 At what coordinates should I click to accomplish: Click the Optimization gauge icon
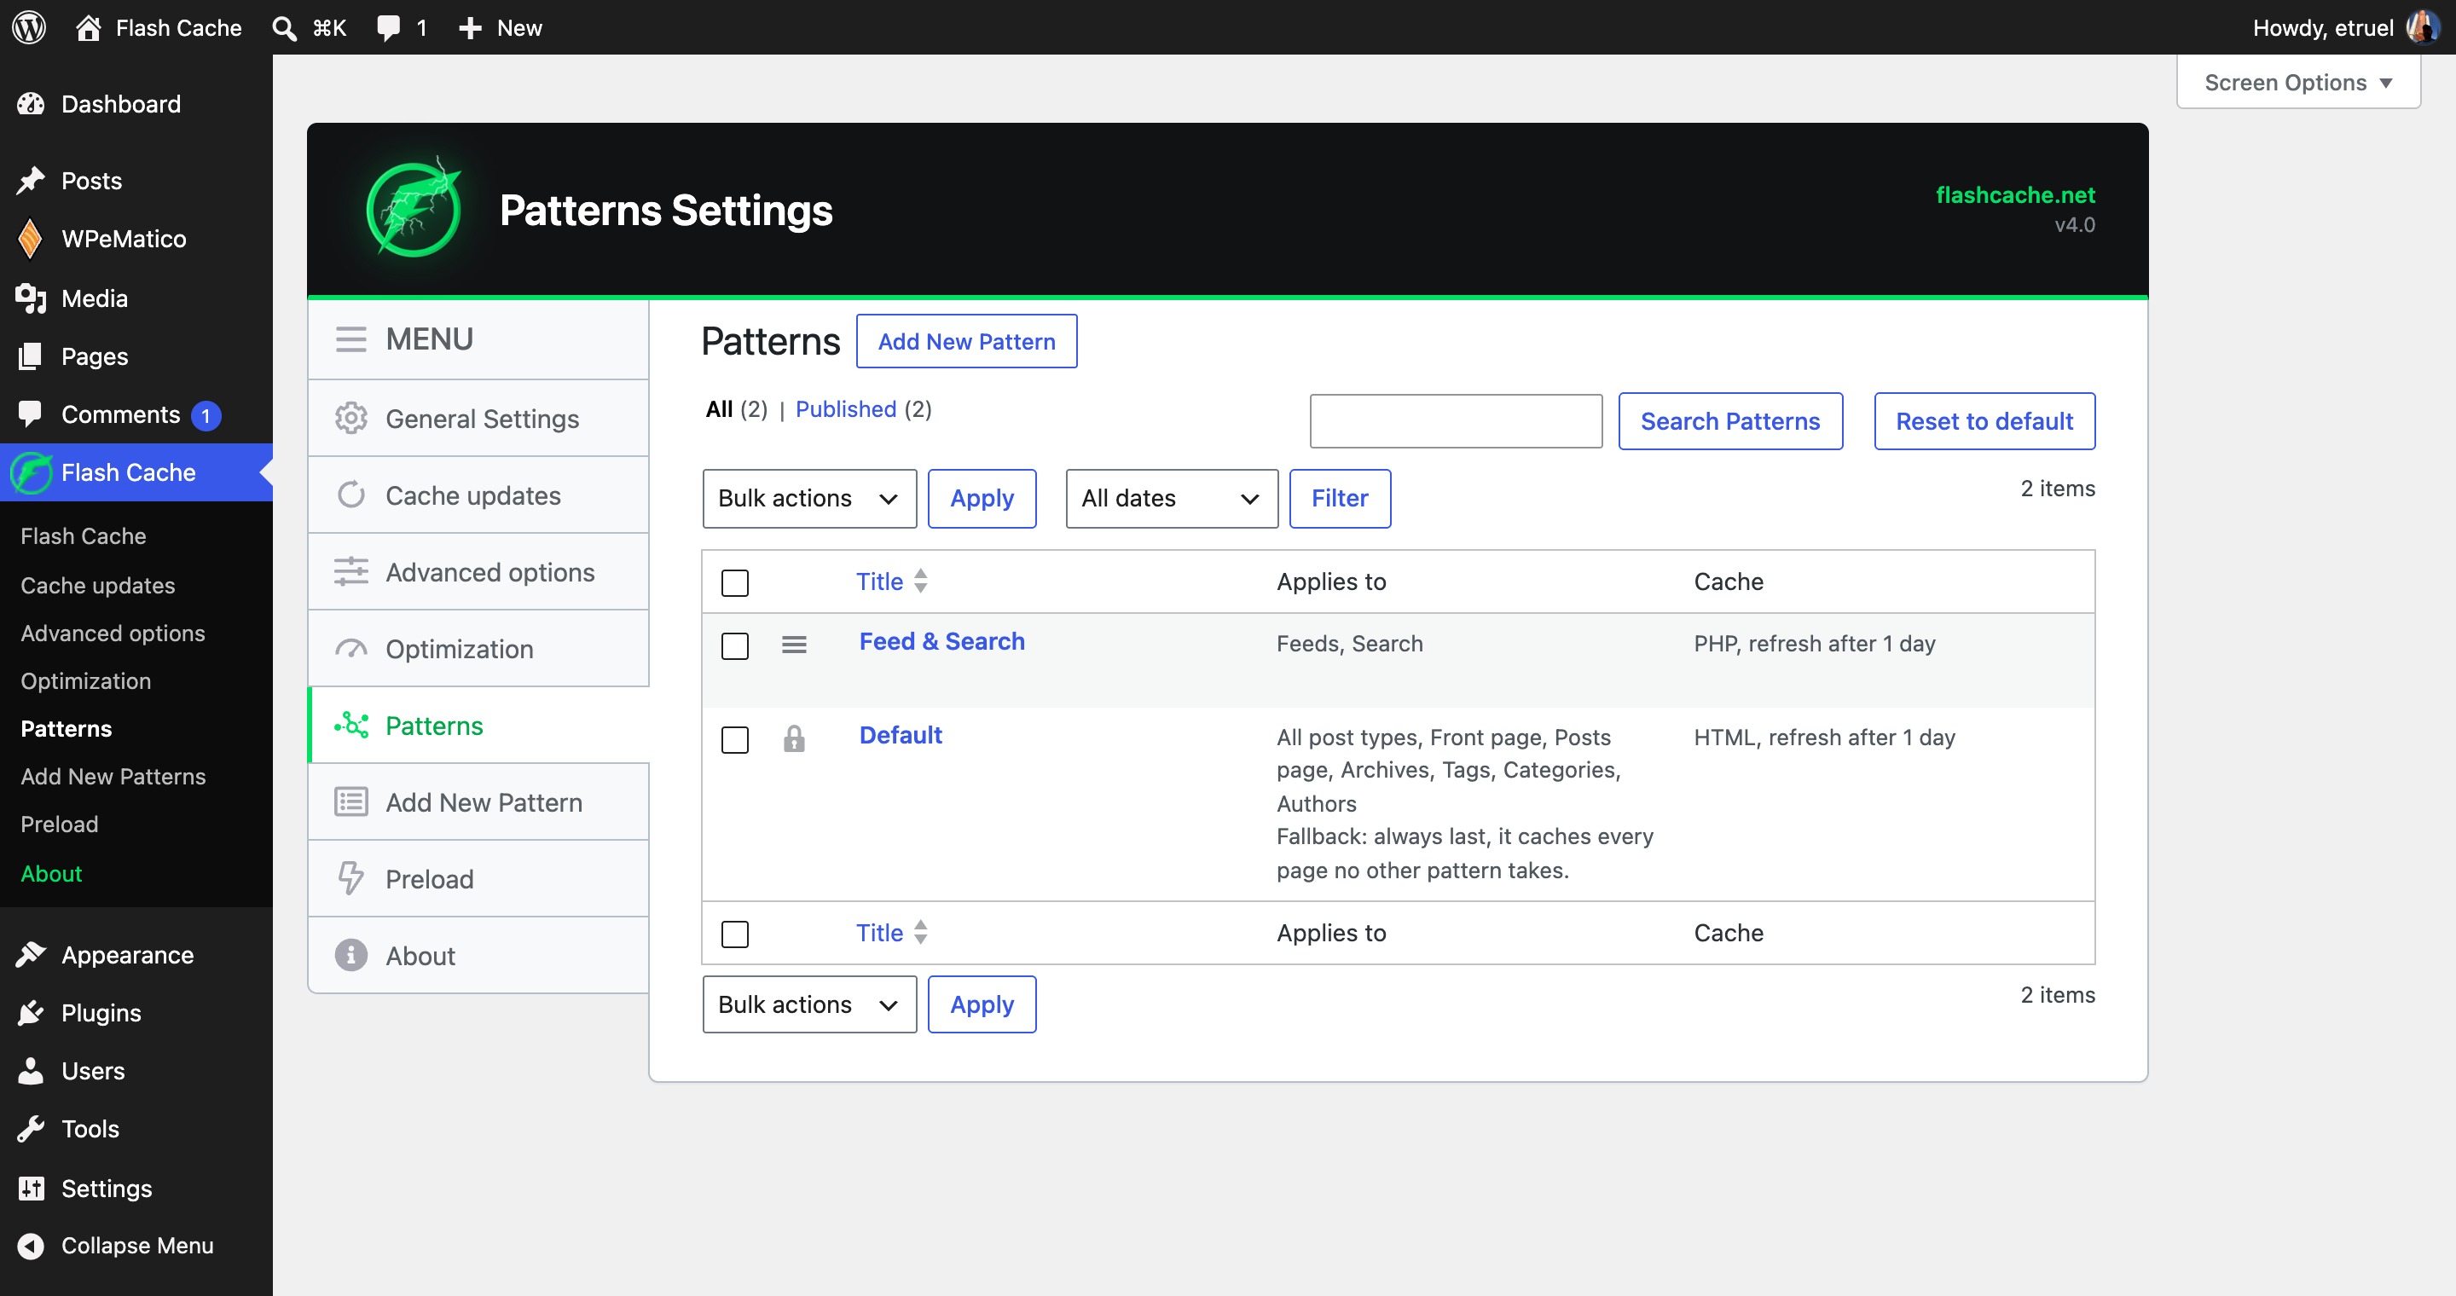(350, 649)
